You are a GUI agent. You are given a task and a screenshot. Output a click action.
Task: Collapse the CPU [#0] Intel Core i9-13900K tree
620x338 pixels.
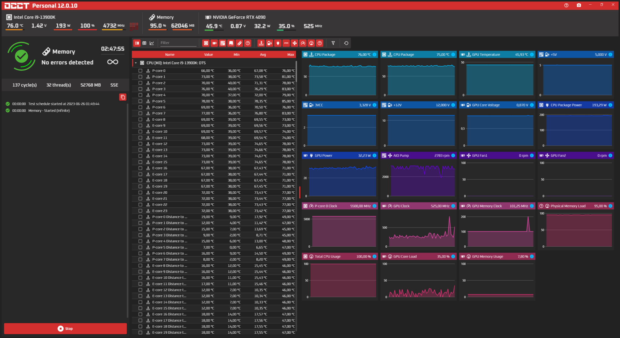click(136, 63)
